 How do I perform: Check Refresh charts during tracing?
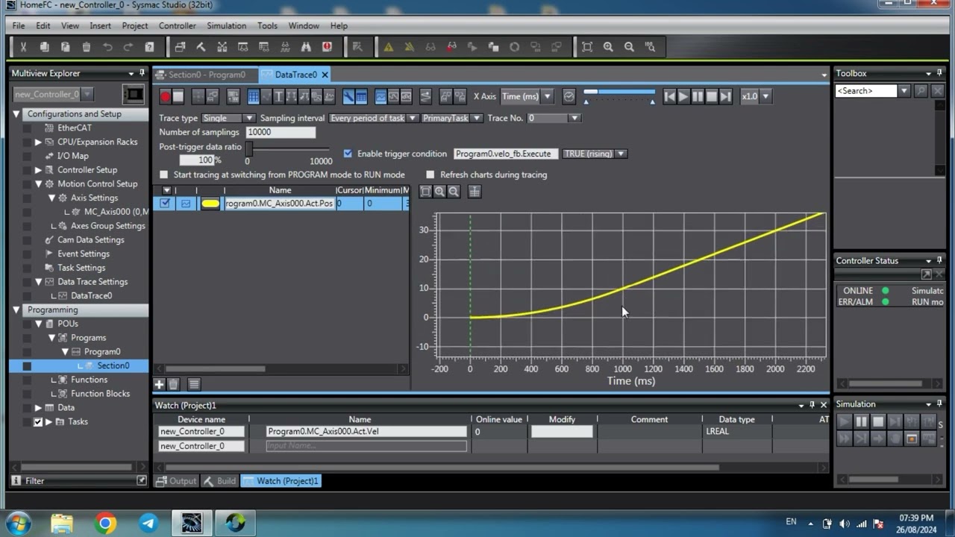430,175
